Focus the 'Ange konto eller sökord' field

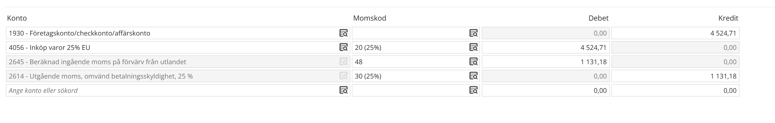(171, 90)
